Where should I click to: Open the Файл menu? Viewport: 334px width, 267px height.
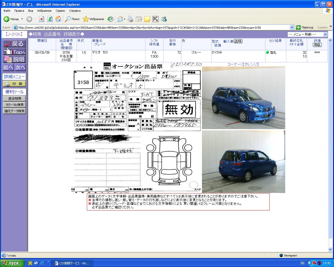click(7, 11)
